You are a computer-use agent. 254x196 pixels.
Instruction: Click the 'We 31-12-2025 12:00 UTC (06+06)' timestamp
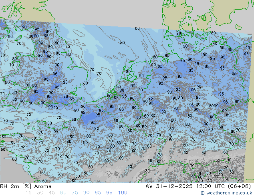pos(198,186)
